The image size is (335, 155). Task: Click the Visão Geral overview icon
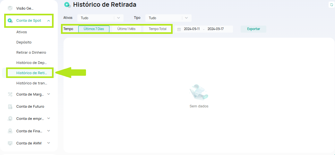(10, 8)
